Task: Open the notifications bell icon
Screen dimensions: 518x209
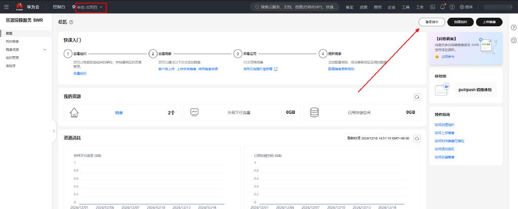Action: tap(443, 7)
